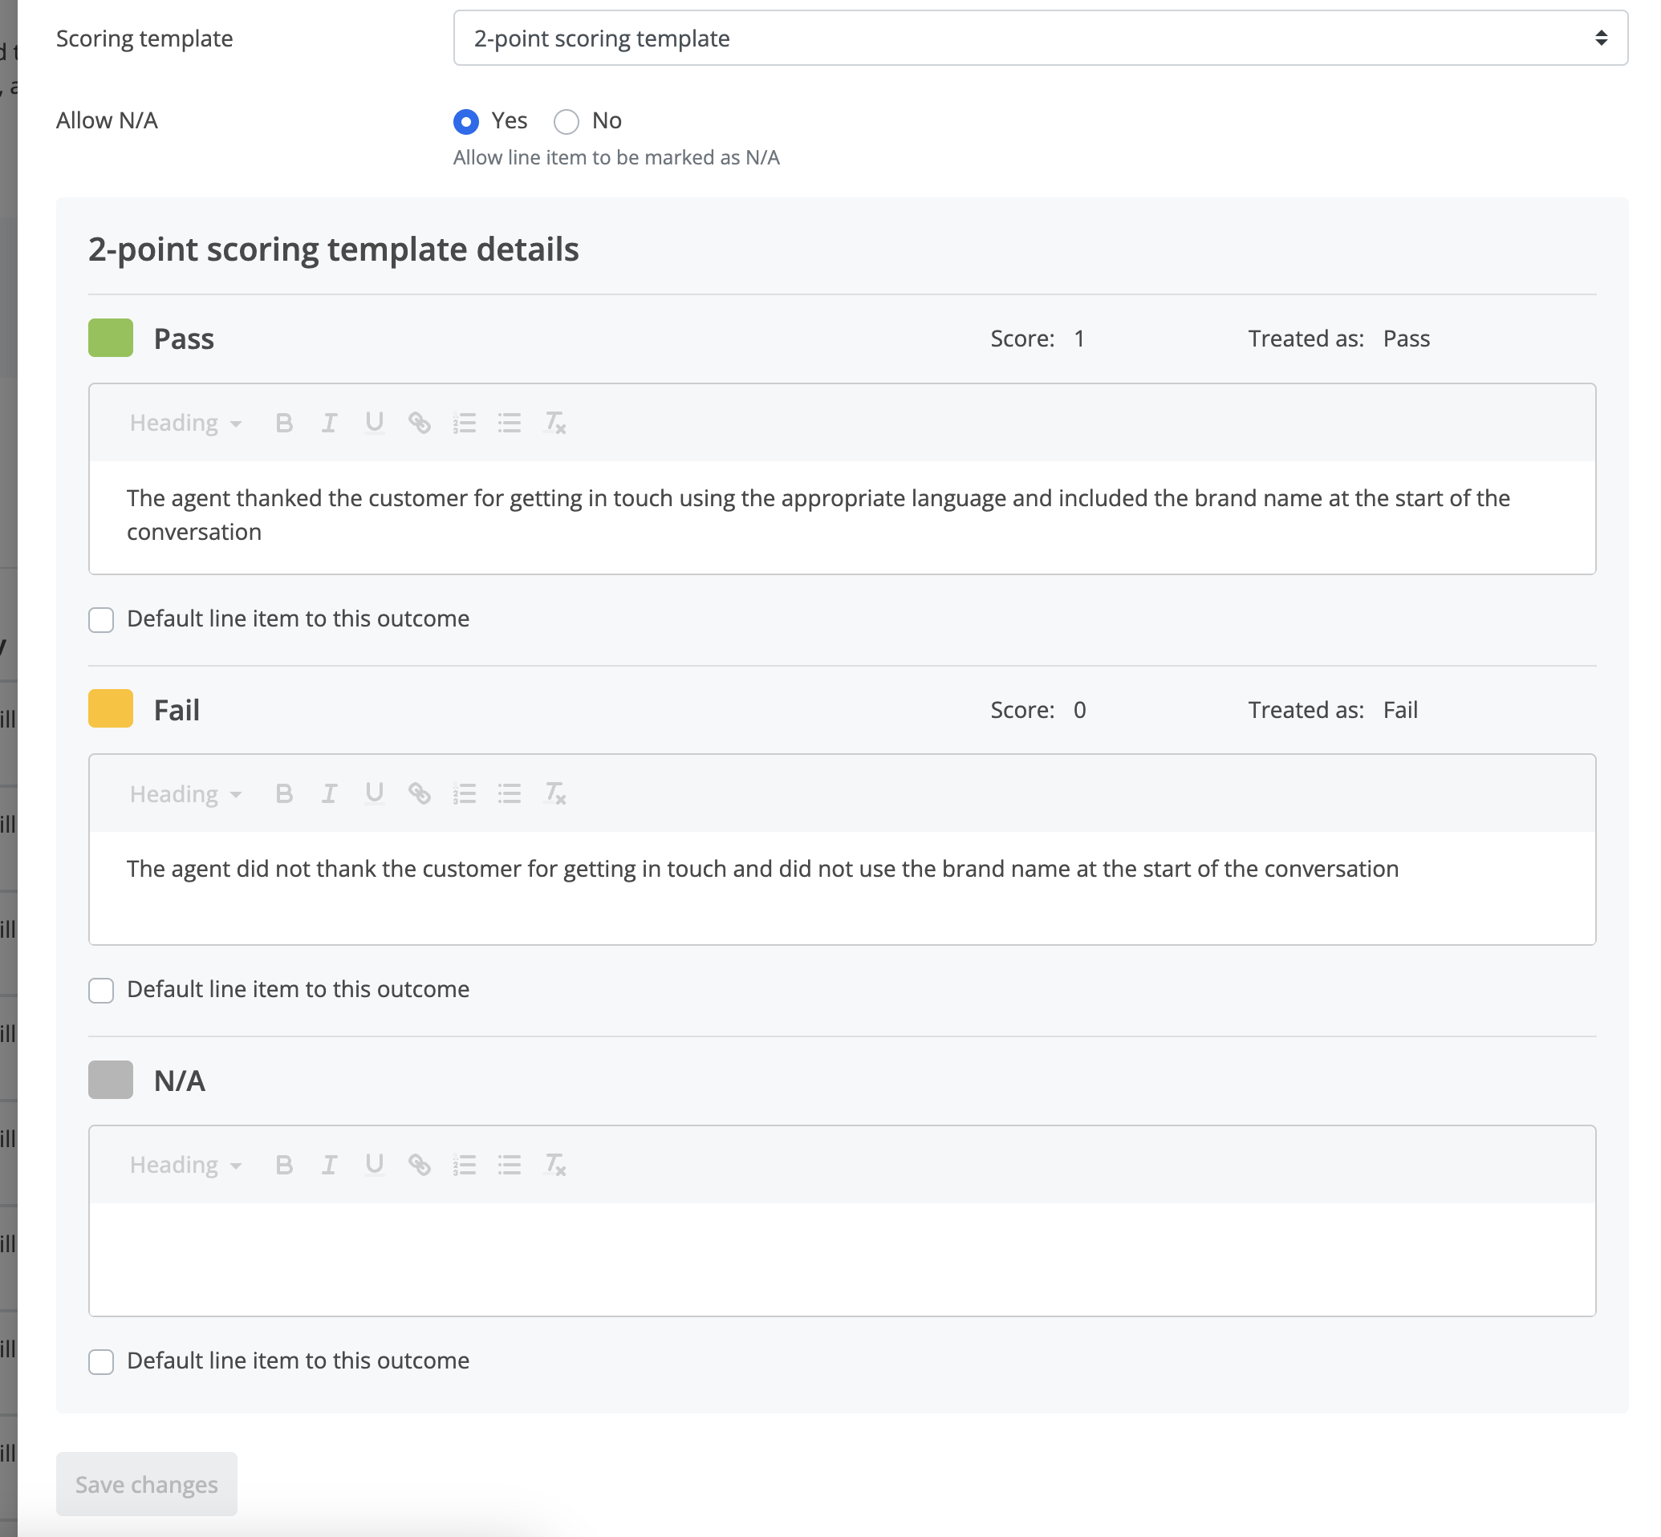1661x1537 pixels.
Task: Add bulleted list in the Pass editor
Action: point(509,423)
